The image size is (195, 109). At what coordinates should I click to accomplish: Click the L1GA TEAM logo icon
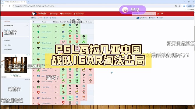click(x=38, y=87)
